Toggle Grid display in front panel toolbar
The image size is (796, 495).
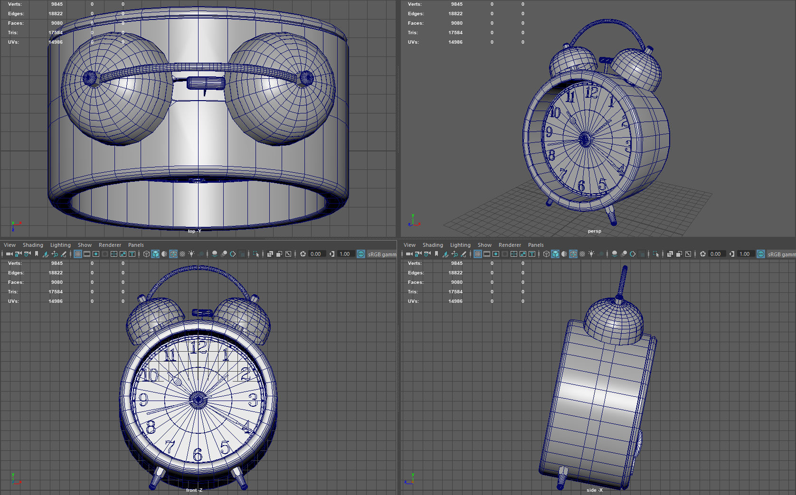pyautogui.click(x=77, y=254)
